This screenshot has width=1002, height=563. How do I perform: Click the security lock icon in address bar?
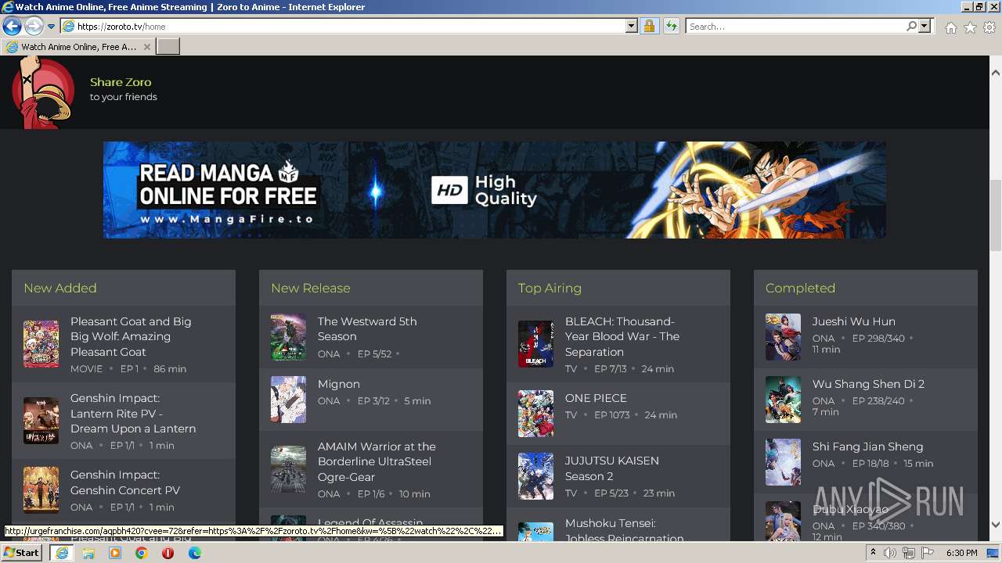pos(649,27)
